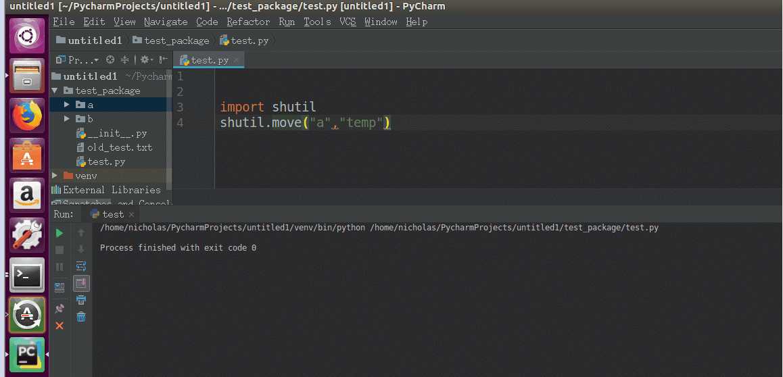Open System Settings from launcher
The height and width of the screenshot is (377, 783).
27,235
